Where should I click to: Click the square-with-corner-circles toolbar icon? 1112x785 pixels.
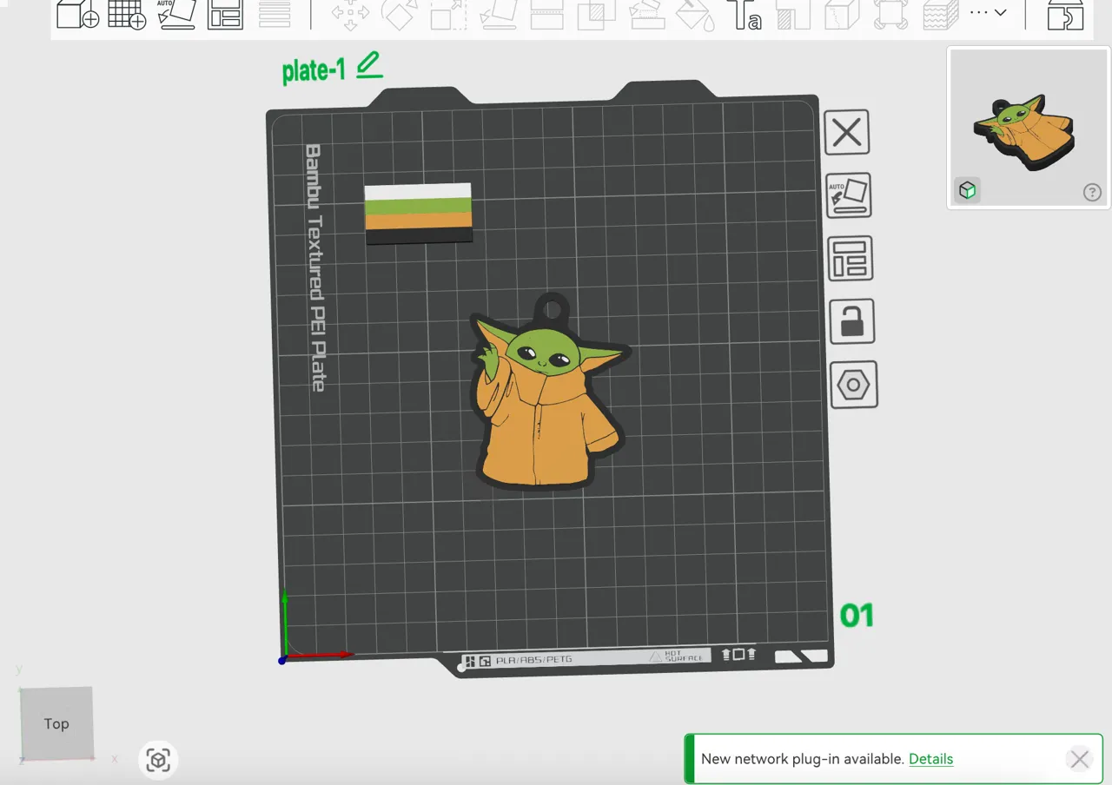point(891,15)
